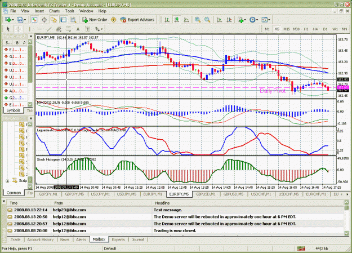Image resolution: width=352 pixels, height=253 pixels.
Task: Open the 'Test message.' mail
Action: [x=175, y=210]
